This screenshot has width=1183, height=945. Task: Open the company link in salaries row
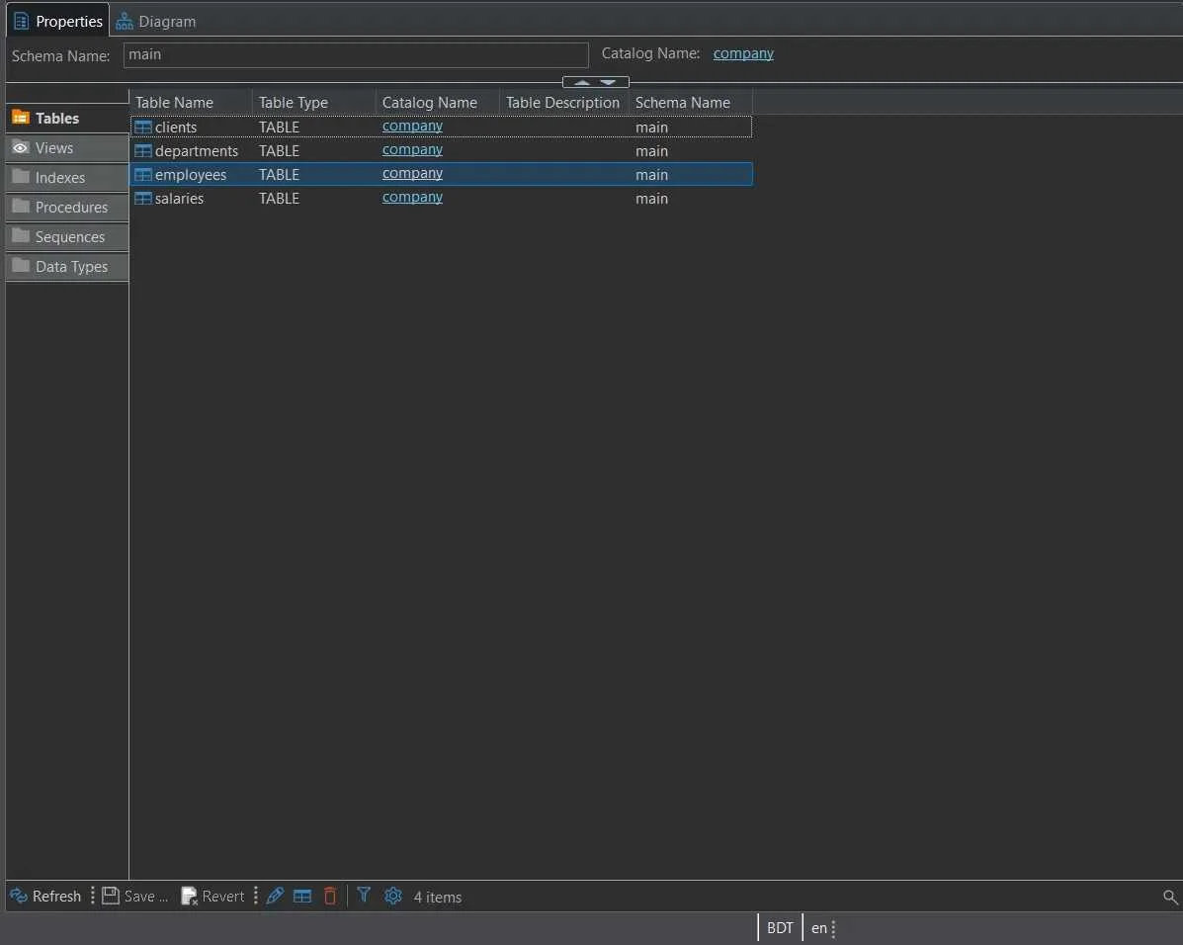click(412, 197)
